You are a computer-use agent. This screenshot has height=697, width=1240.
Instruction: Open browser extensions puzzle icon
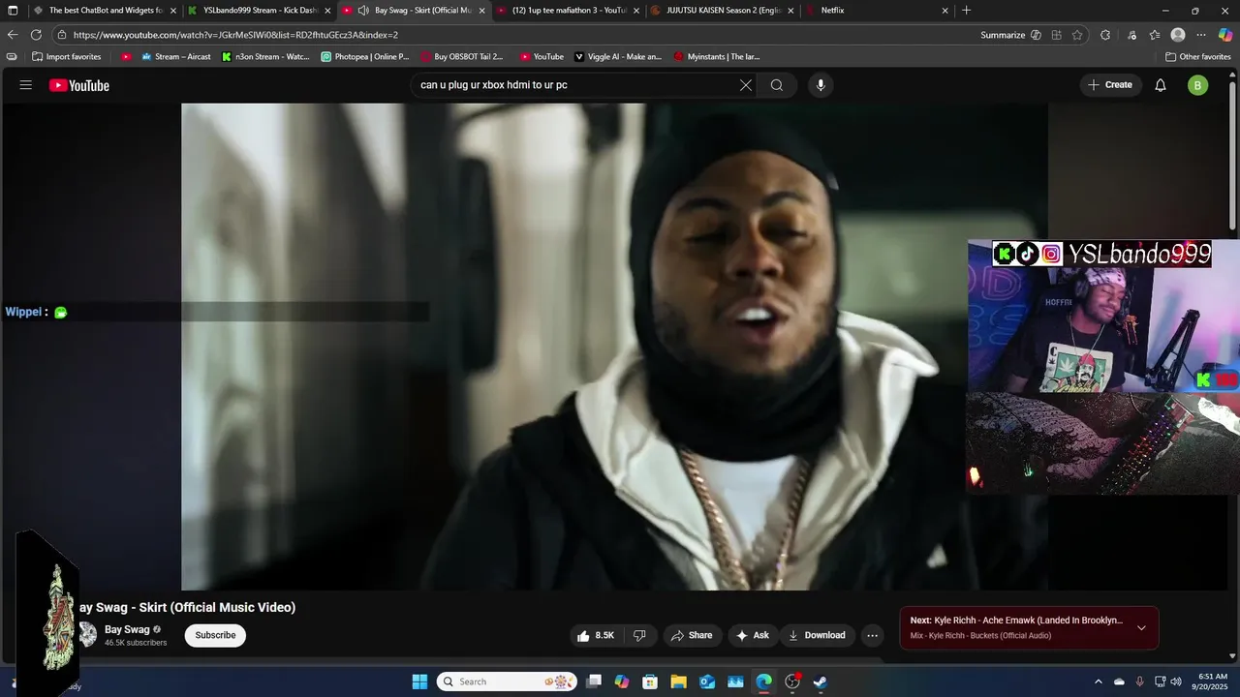click(1105, 35)
